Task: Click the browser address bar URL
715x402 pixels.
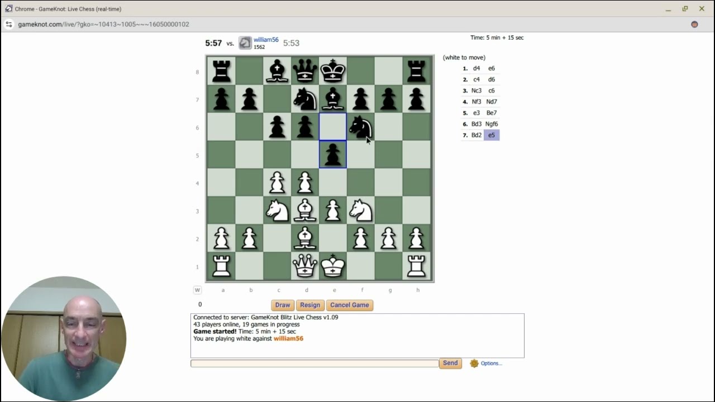Action: [x=103, y=25]
